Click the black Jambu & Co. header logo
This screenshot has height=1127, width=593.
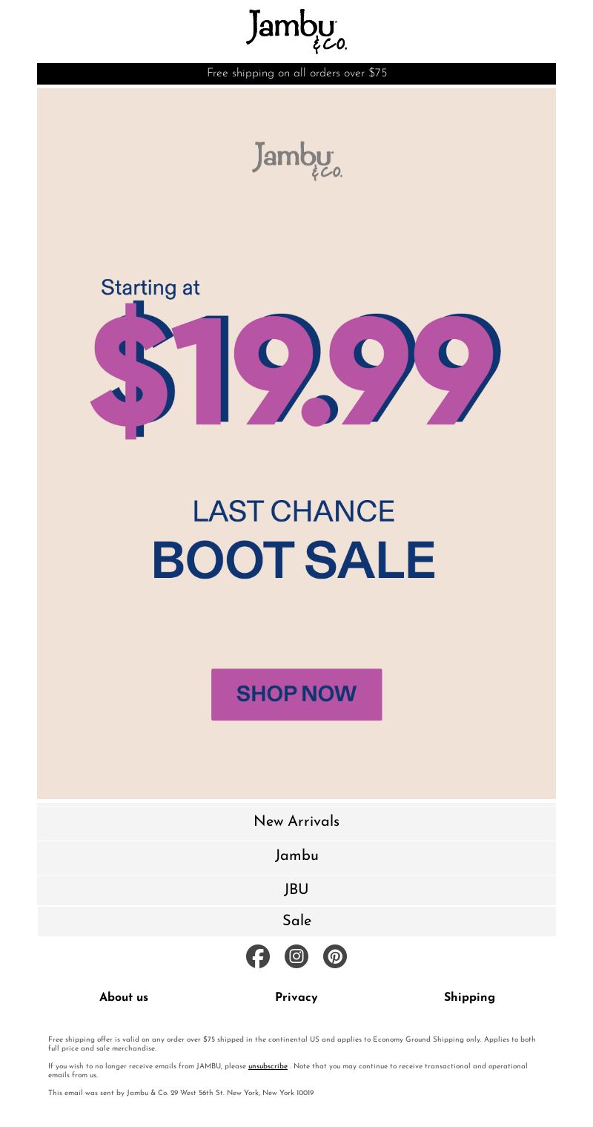click(x=296, y=31)
